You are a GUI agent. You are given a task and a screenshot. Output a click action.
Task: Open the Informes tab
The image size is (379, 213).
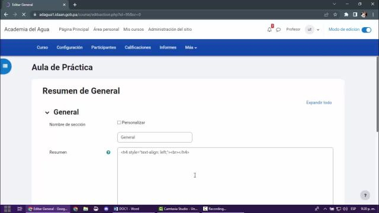pos(168,47)
